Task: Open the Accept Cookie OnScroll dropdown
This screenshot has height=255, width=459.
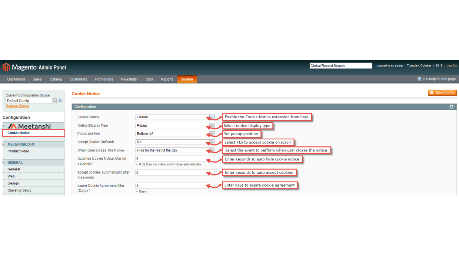Action: pyautogui.click(x=175, y=142)
